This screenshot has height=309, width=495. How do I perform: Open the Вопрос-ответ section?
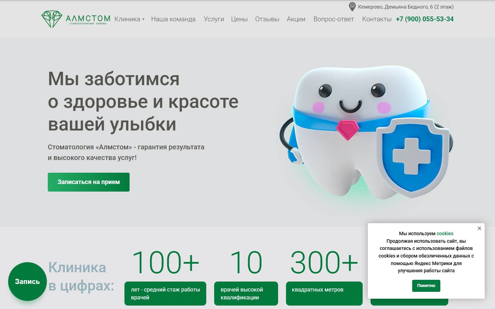333,19
